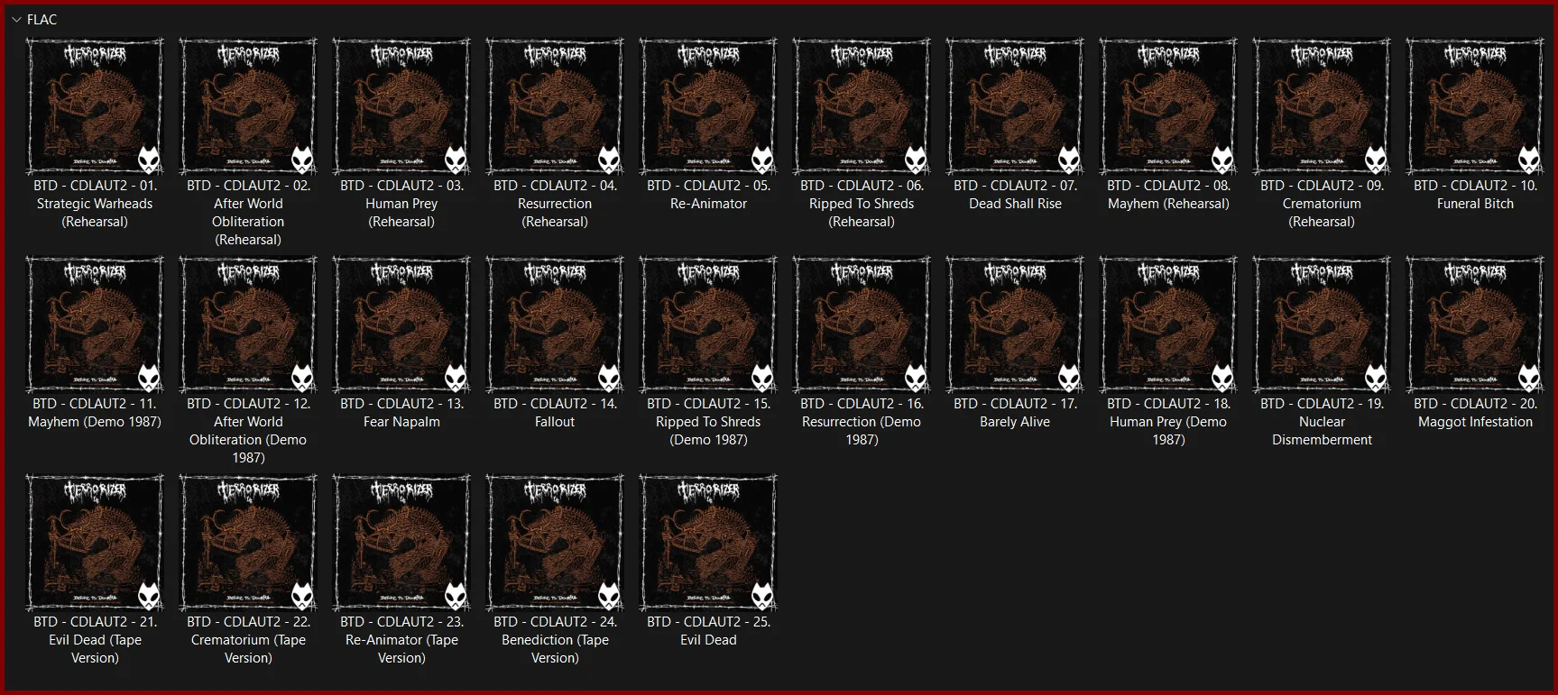Click filename 'BTD - CDLAUT2 - 07. Dead Shall Rise'
Viewport: 1558px width, 695px height.
click(x=1015, y=195)
